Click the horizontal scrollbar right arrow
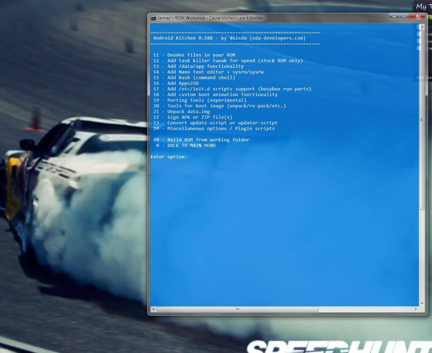The image size is (432, 353). click(416, 309)
